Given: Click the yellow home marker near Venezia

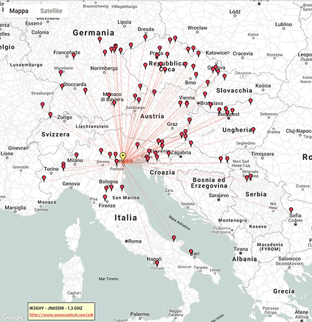Looking at the screenshot, I should (123, 156).
